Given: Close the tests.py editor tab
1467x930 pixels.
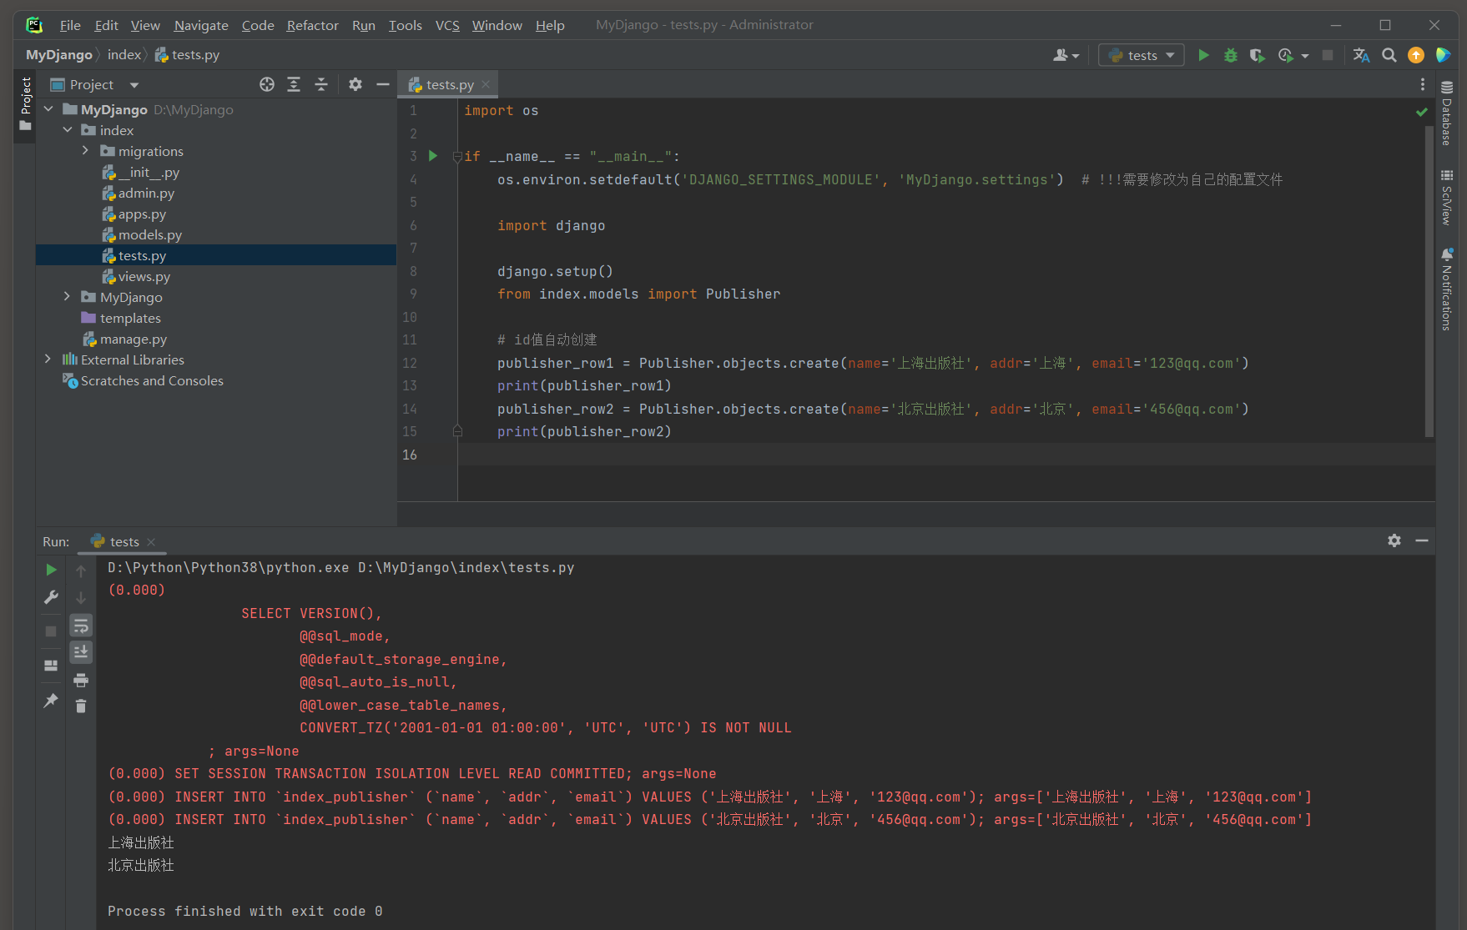Looking at the screenshot, I should (x=486, y=84).
